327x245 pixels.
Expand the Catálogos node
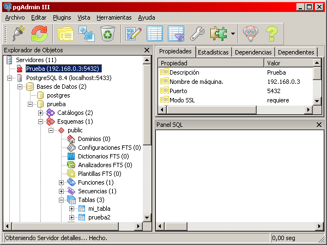coord(40,113)
